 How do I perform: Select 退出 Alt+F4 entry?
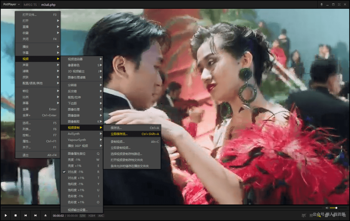[x=38, y=155]
